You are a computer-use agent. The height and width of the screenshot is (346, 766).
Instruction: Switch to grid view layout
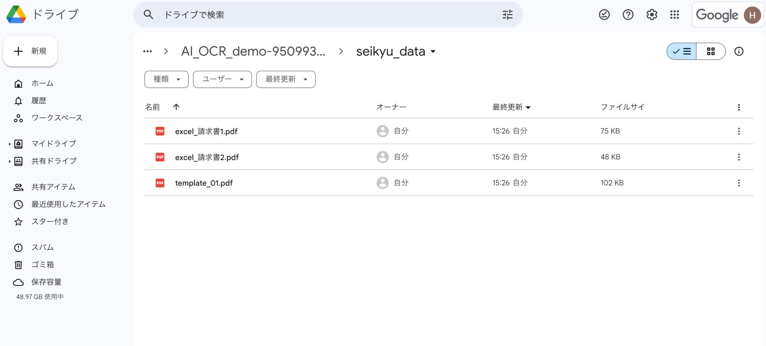[x=710, y=51]
